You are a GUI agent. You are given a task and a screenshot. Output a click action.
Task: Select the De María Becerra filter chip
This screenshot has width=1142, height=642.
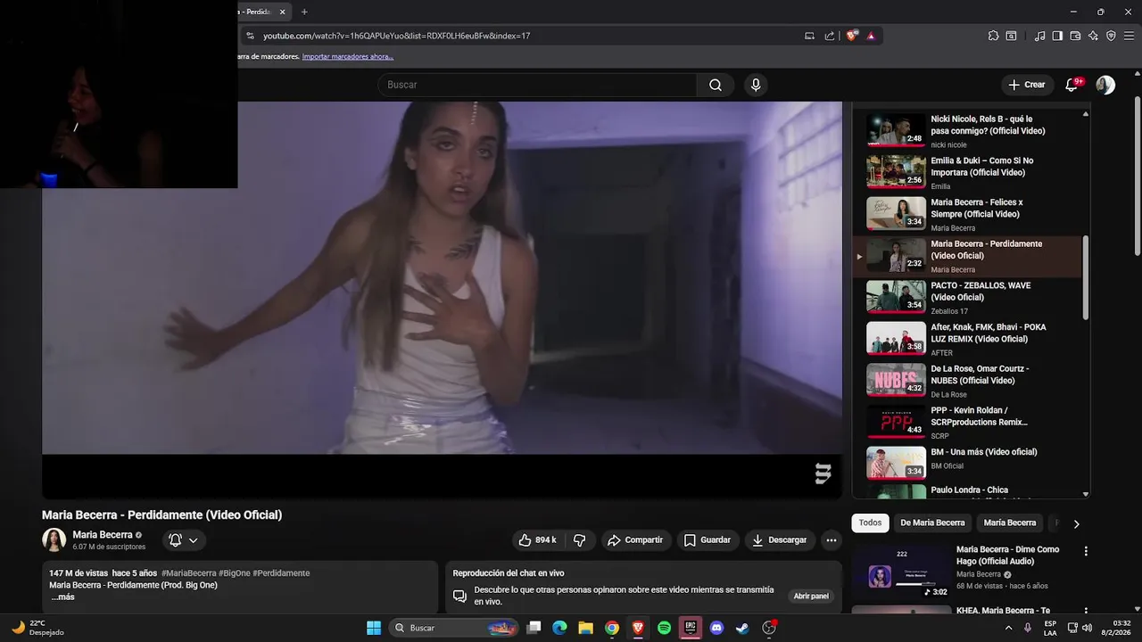coord(932,523)
